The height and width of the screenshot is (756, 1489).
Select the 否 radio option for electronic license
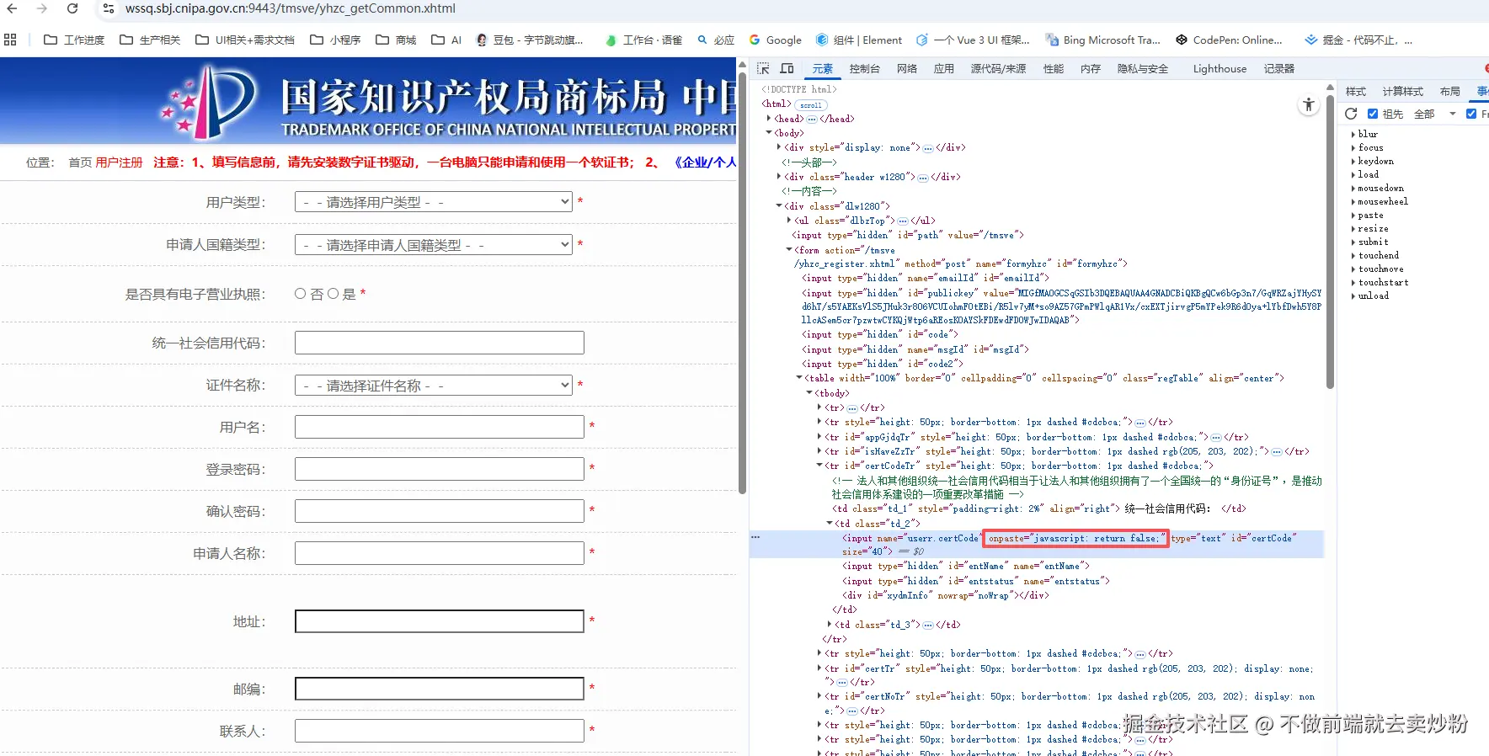301,294
